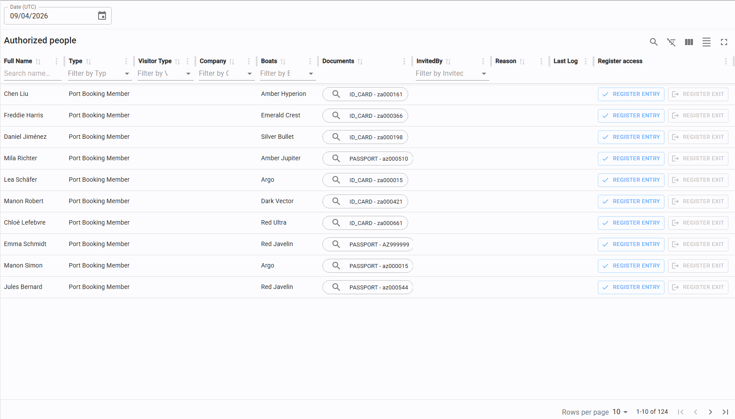Open the date picker calendar icon
This screenshot has height=419, width=735.
(x=102, y=16)
